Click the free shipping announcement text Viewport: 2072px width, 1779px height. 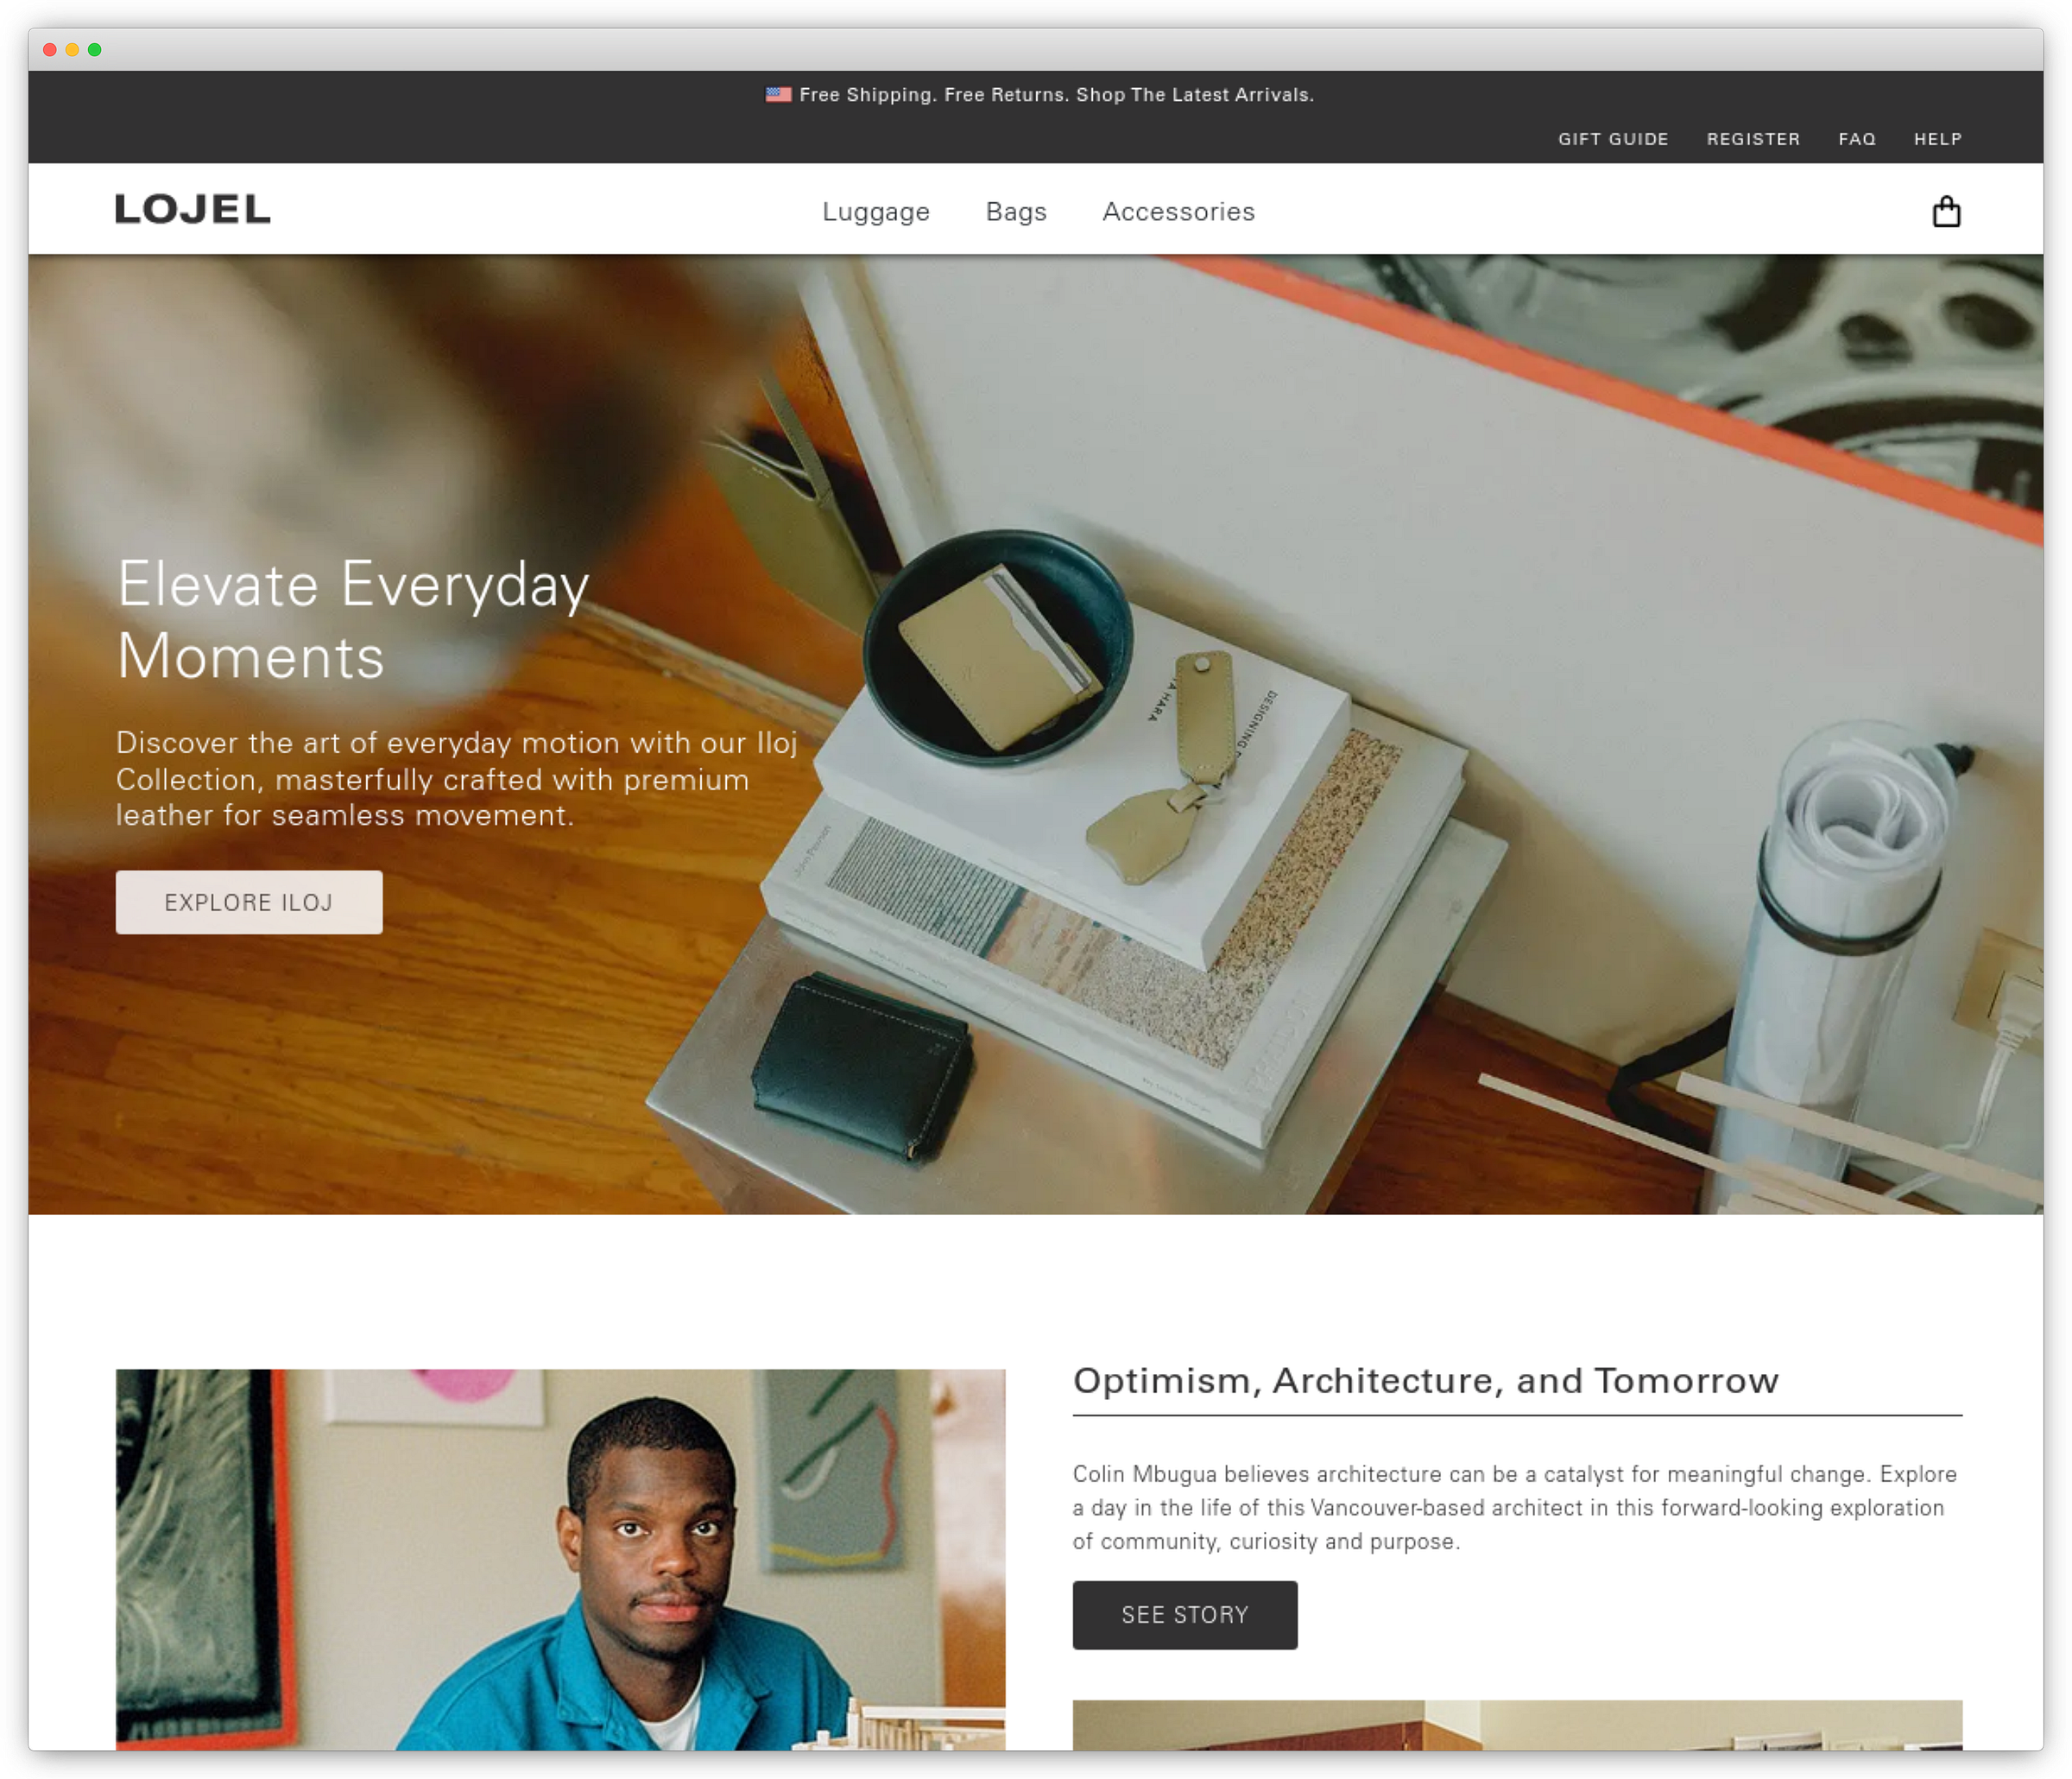(1055, 95)
